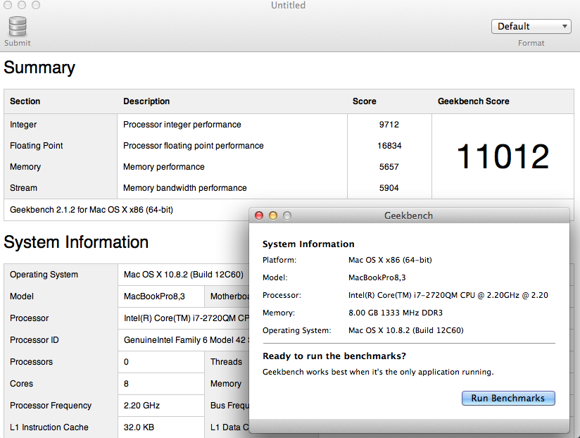
Task: Click the Geekbench 2.1.2 version text
Action: pos(92,210)
